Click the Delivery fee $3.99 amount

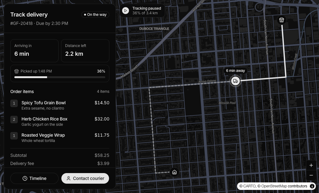(x=103, y=163)
